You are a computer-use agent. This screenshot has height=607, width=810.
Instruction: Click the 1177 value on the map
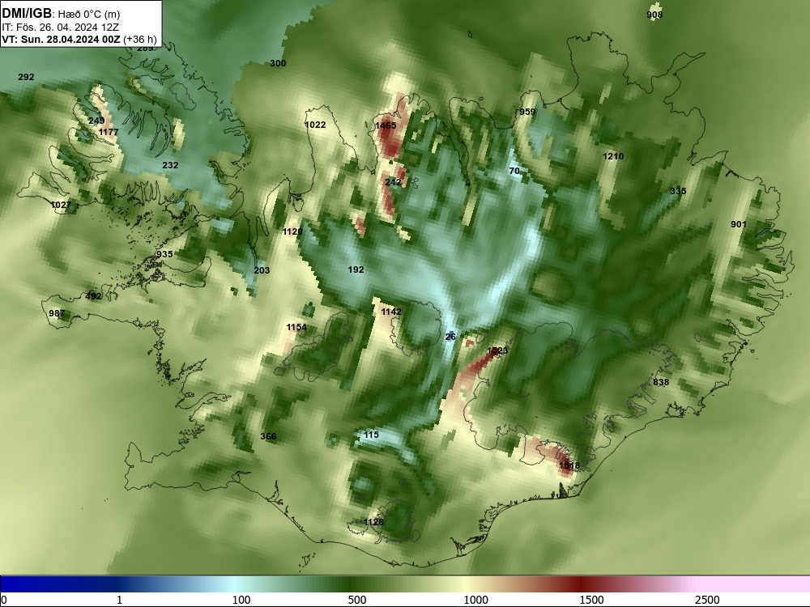[109, 132]
